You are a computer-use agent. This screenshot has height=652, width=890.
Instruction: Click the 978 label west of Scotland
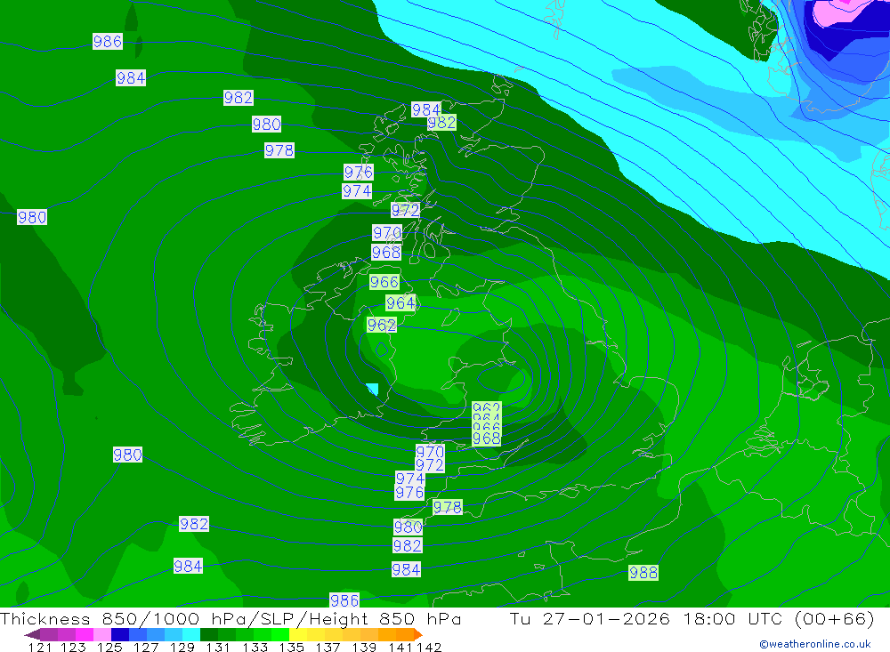279,150
